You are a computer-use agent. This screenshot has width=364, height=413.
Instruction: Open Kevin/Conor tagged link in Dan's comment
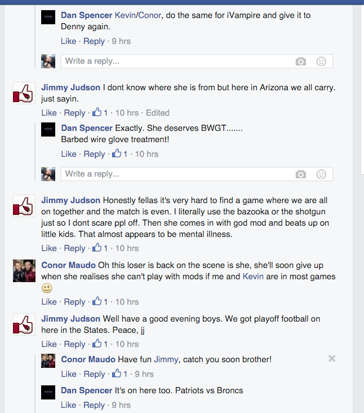(x=138, y=15)
